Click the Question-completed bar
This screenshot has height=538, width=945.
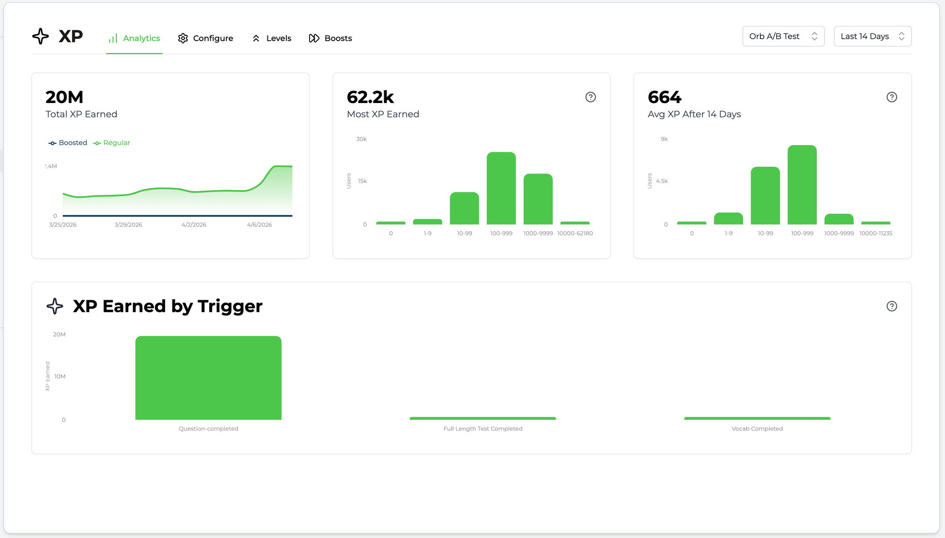[208, 378]
